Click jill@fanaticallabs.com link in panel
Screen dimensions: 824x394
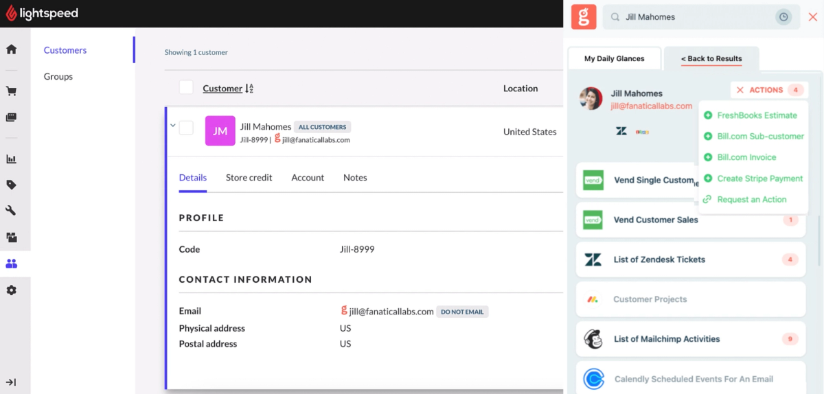click(652, 106)
